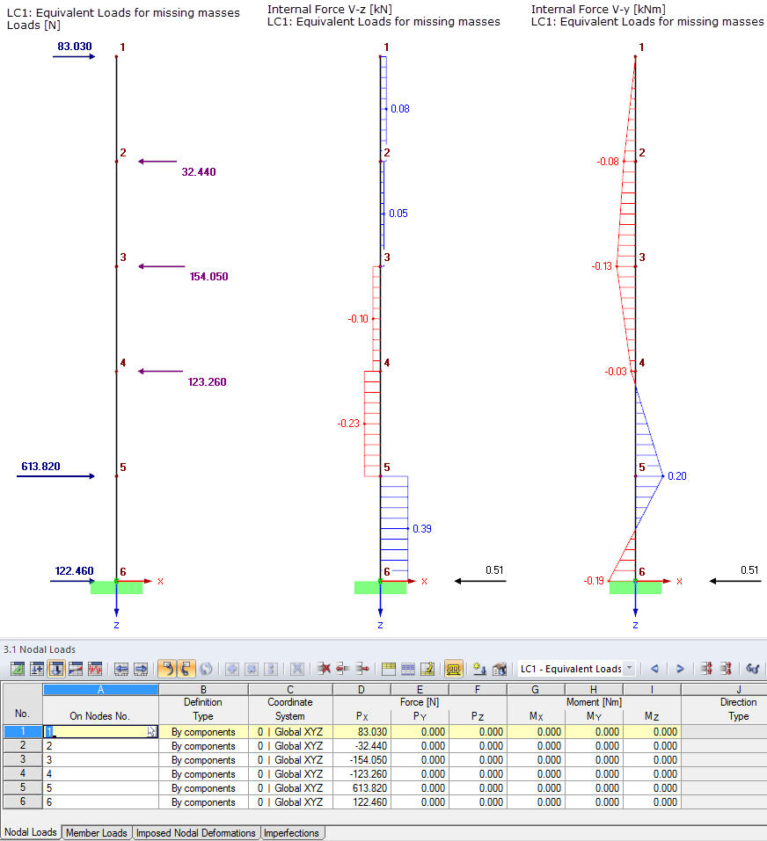Click the hand with table import icon
This screenshot has width=767, height=841.
pos(500,669)
